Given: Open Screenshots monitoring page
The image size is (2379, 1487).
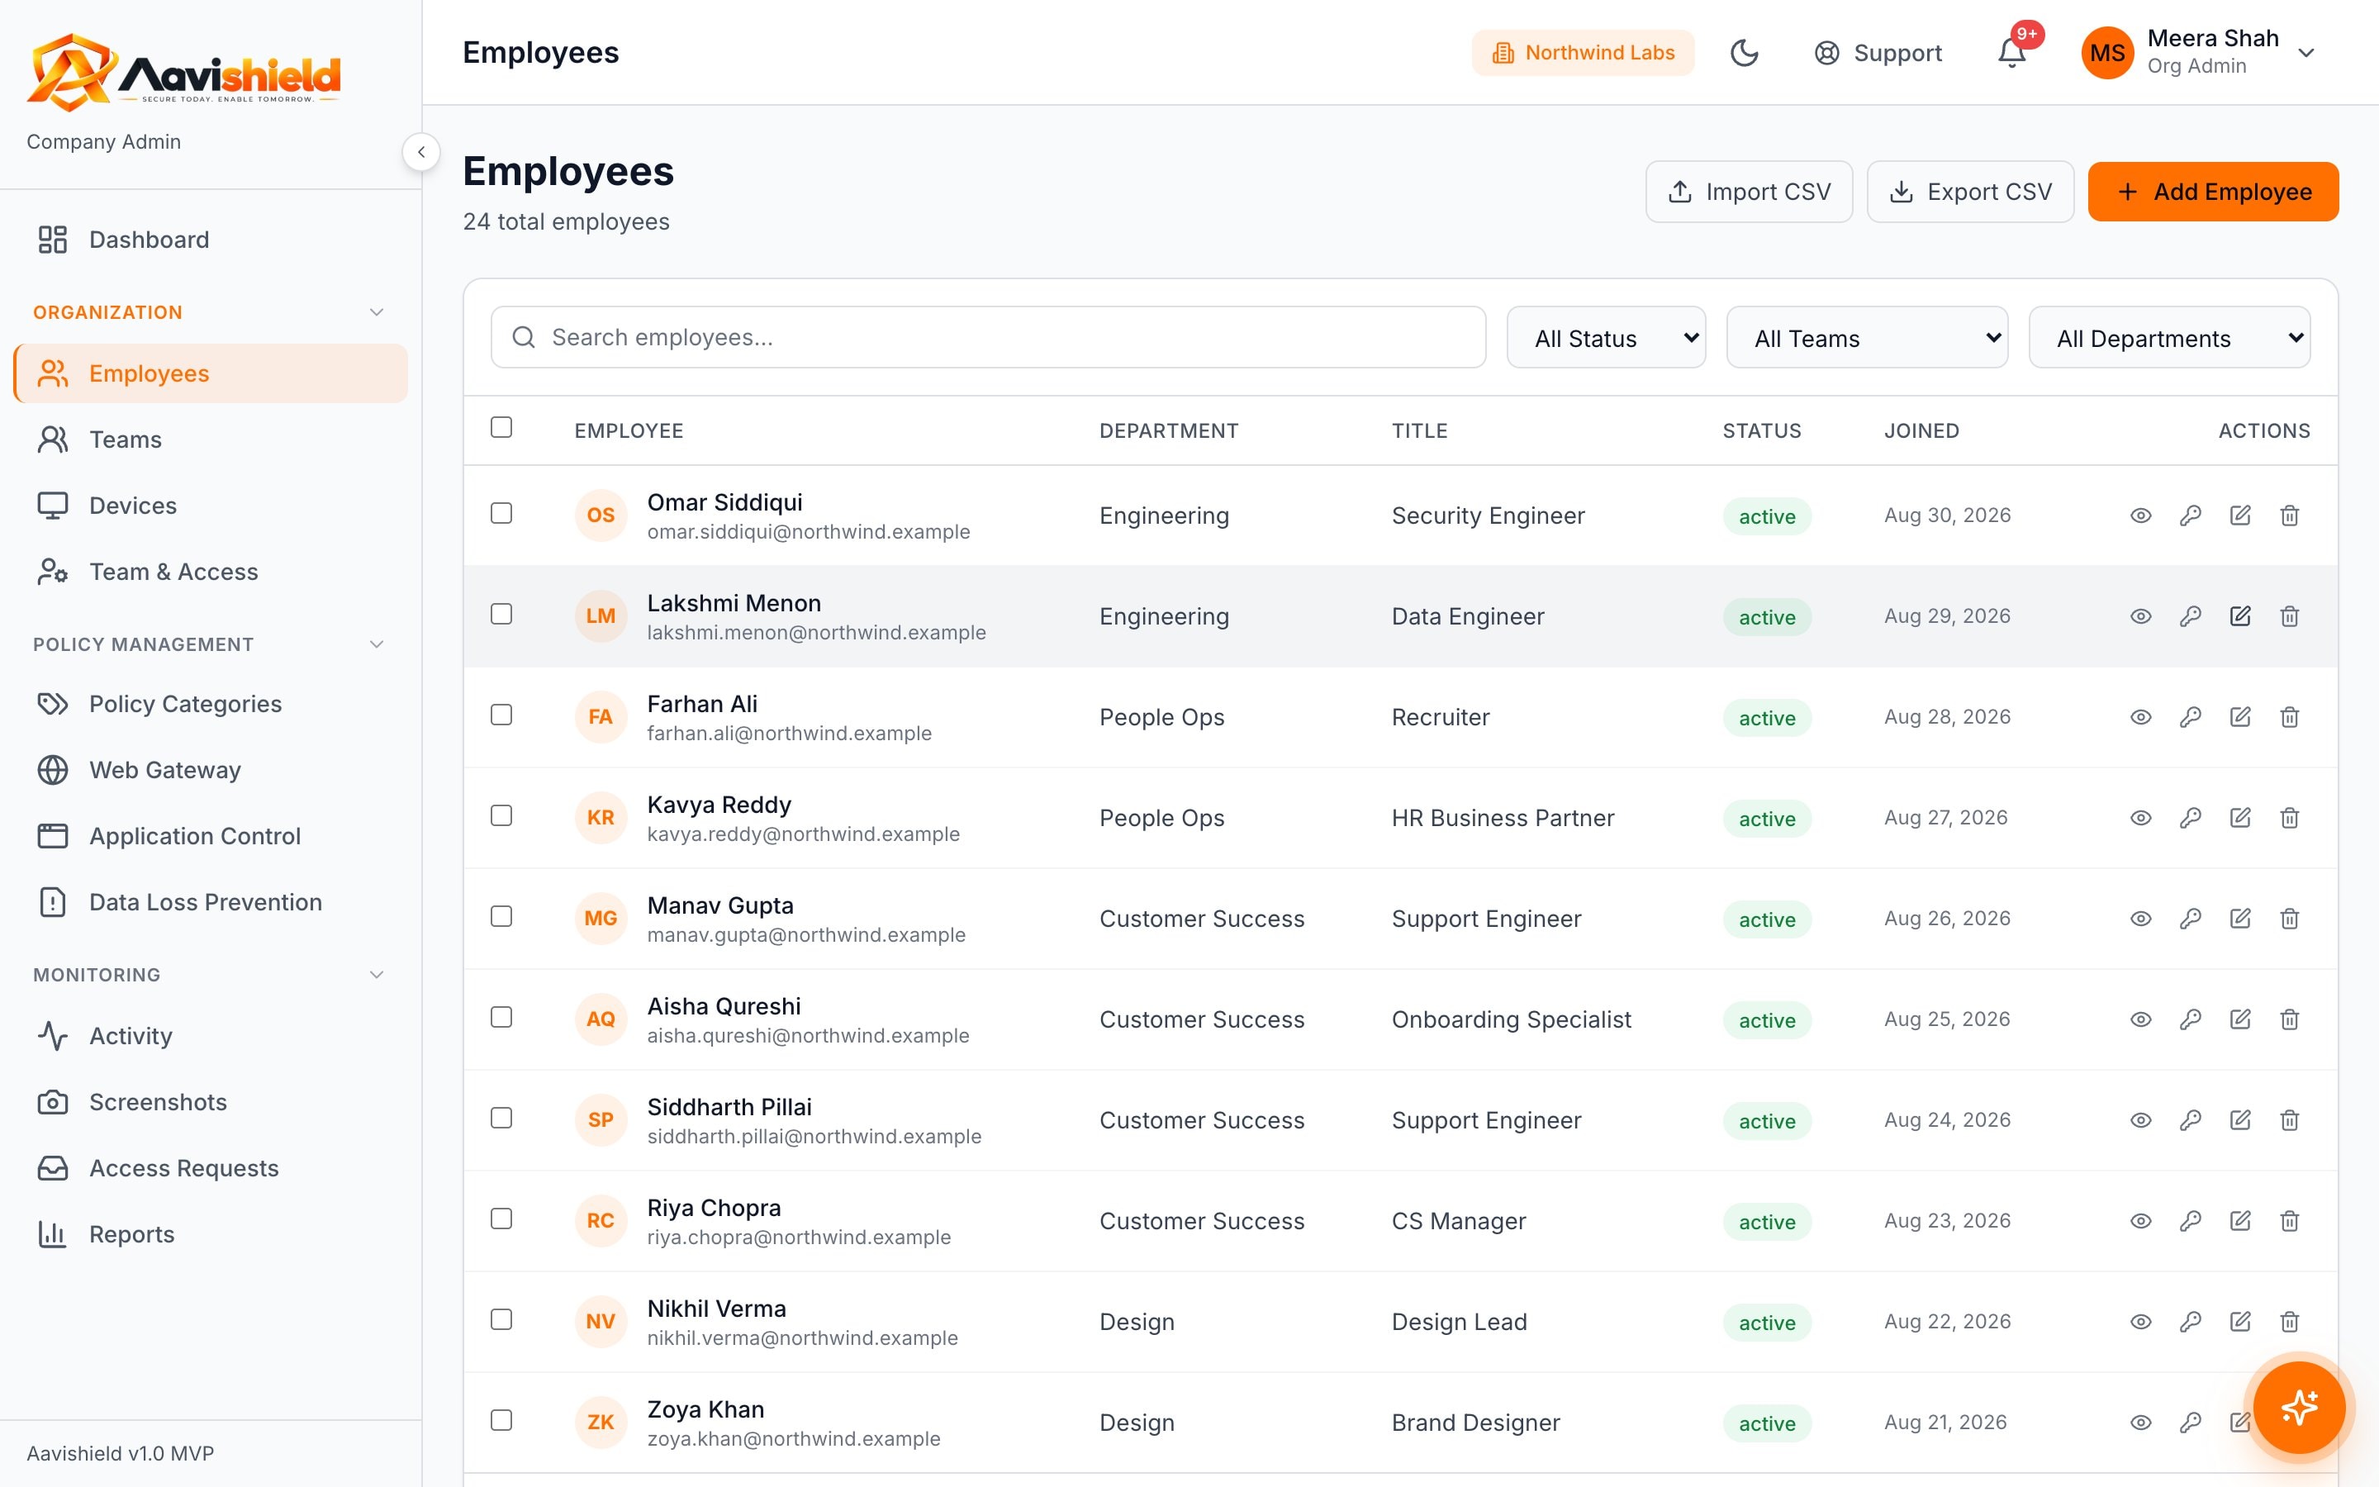Looking at the screenshot, I should (211, 1103).
